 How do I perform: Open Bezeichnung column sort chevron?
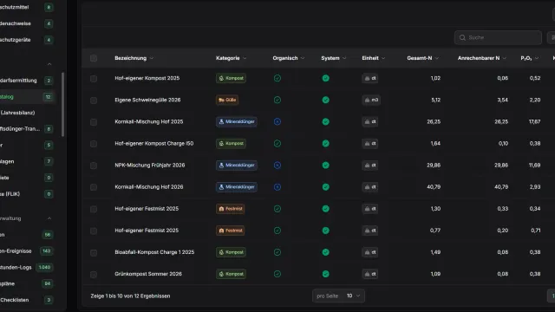[152, 58]
